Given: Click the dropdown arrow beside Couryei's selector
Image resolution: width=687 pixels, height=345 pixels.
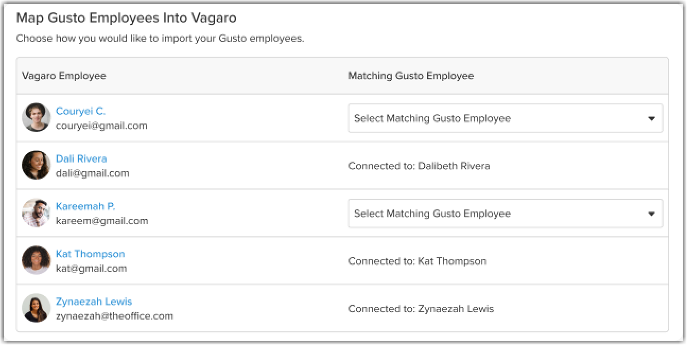Looking at the screenshot, I should click(651, 118).
